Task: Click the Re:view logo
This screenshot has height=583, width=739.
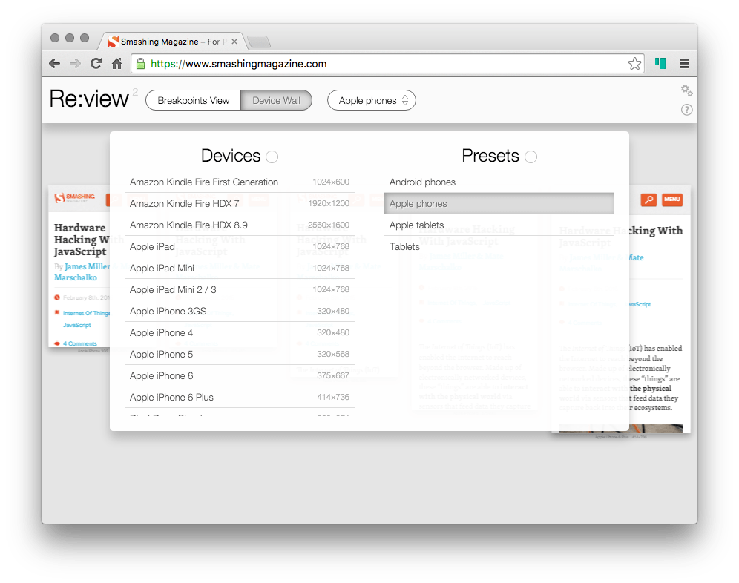Action: click(x=89, y=99)
